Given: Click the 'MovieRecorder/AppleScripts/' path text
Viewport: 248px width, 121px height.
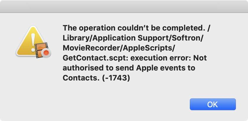Looking at the screenshot, I should click(x=119, y=48).
